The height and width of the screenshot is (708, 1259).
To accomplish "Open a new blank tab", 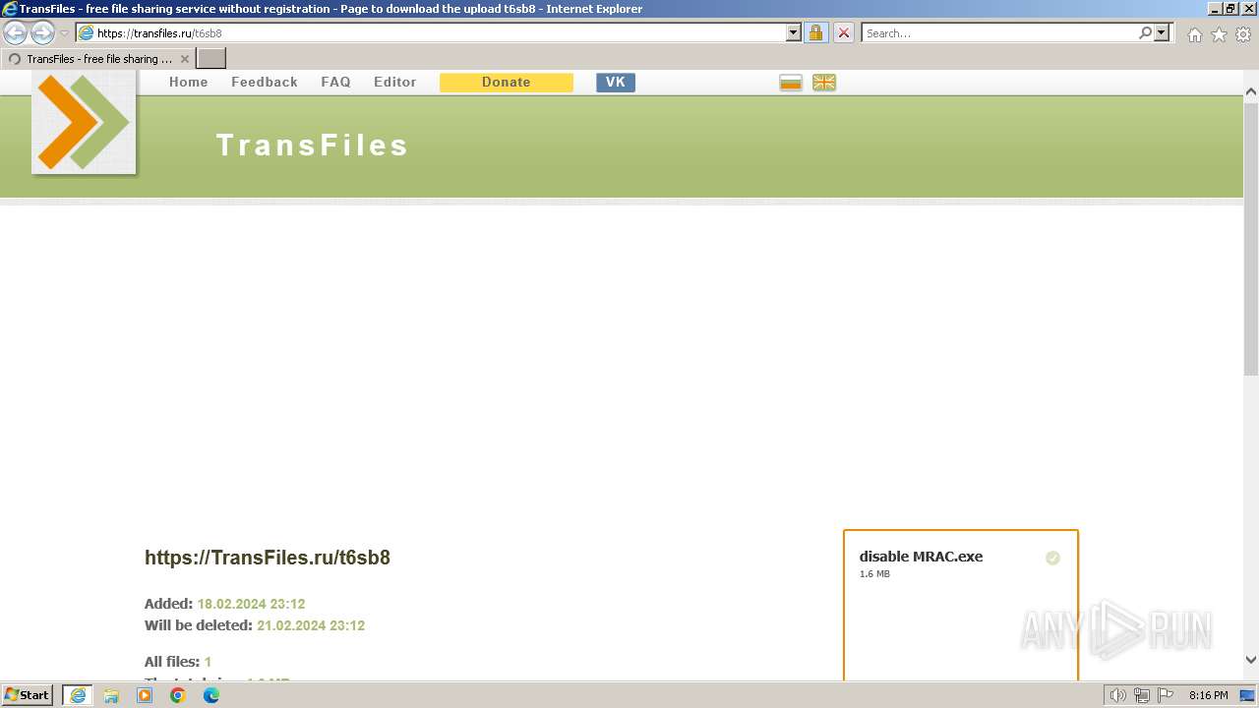I will pos(211,59).
